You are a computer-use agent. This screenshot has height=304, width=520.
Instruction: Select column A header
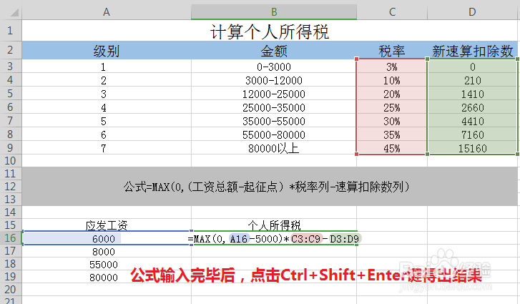click(107, 12)
